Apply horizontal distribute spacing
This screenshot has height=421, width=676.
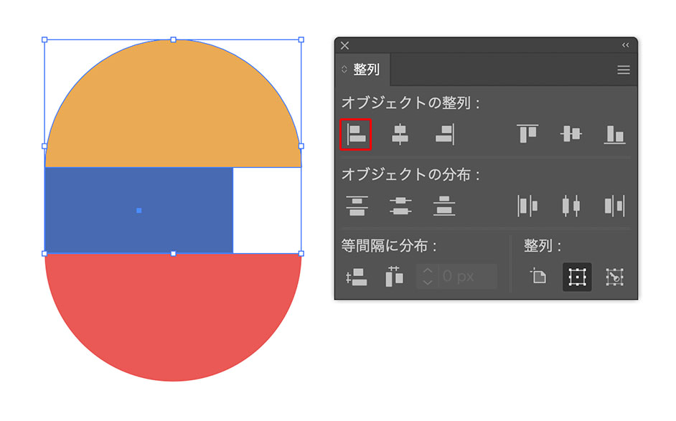394,277
